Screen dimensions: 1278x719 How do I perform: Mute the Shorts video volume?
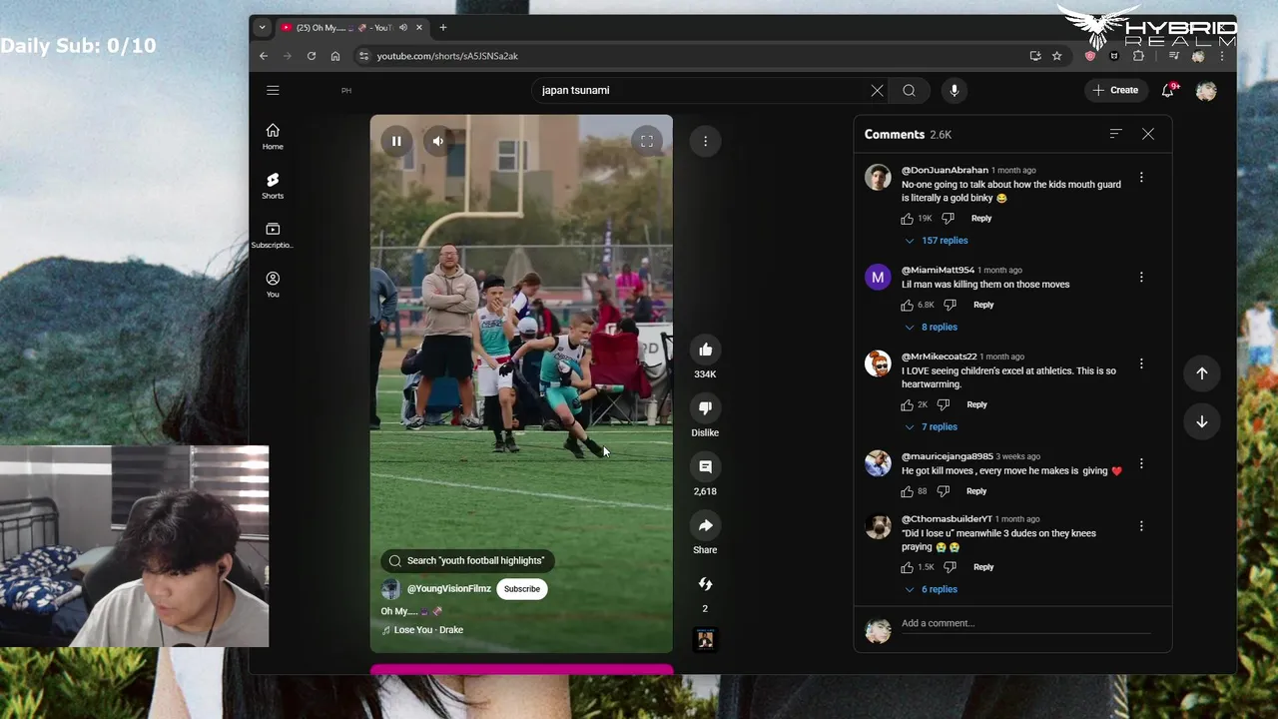click(x=437, y=141)
